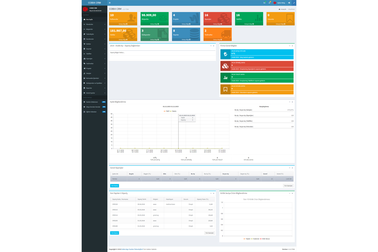This screenshot has width=378, height=252.
Task: Toggle the Toplam series in the critical chart legend
Action: [247, 239]
